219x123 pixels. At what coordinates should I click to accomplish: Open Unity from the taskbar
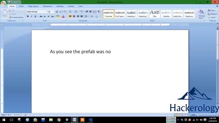click(x=67, y=120)
